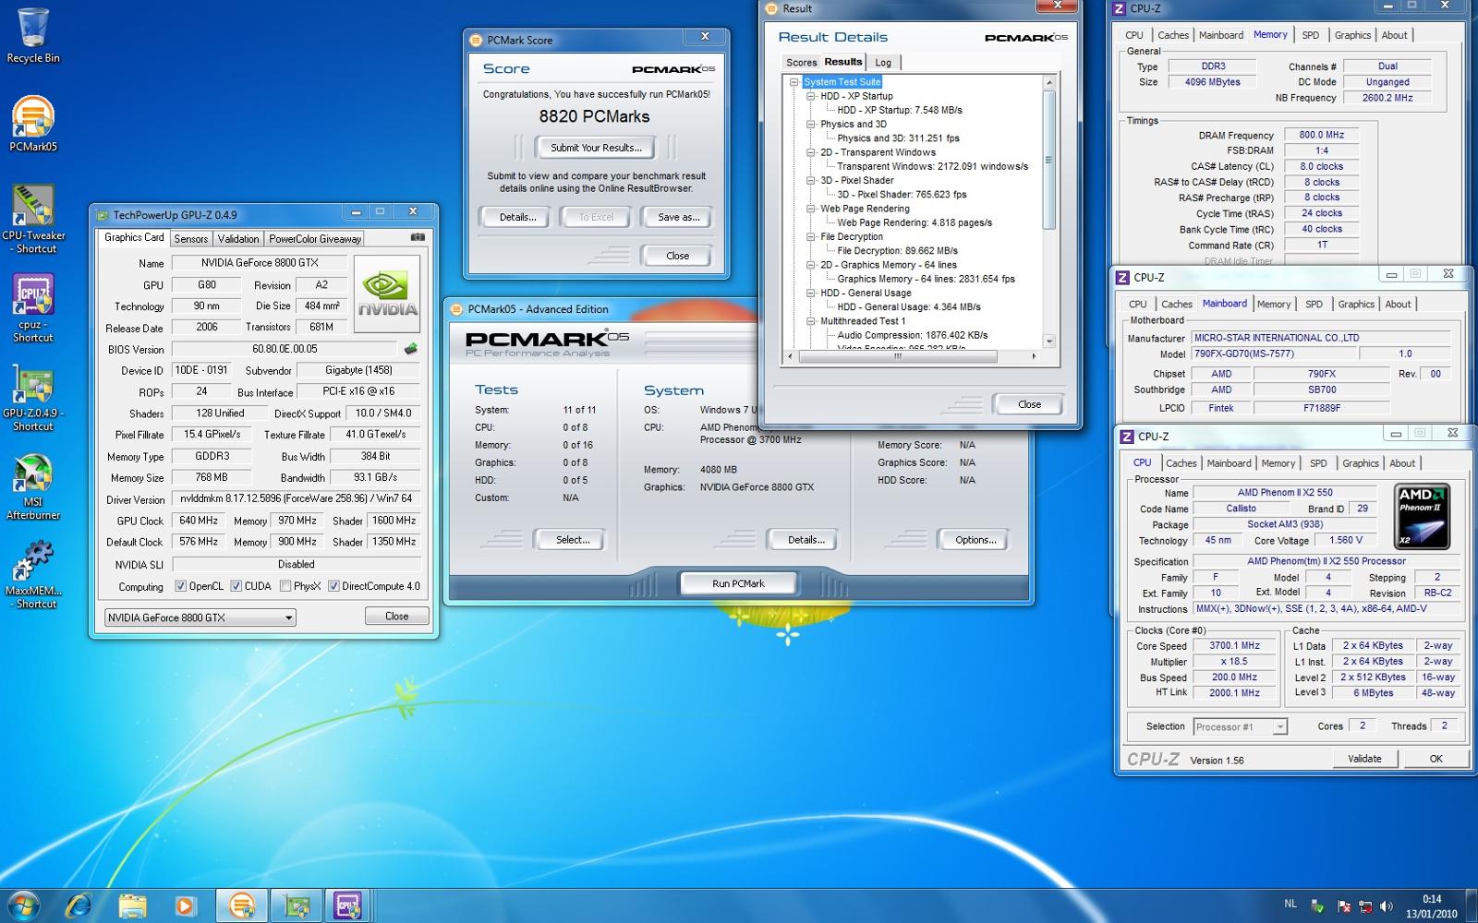This screenshot has width=1478, height=923.
Task: Open the cpuz shortcut desktop icon
Action: (33, 307)
